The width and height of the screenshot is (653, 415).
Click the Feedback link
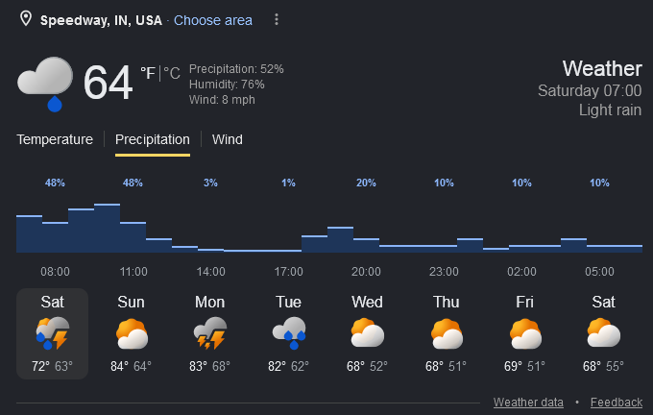pos(617,403)
